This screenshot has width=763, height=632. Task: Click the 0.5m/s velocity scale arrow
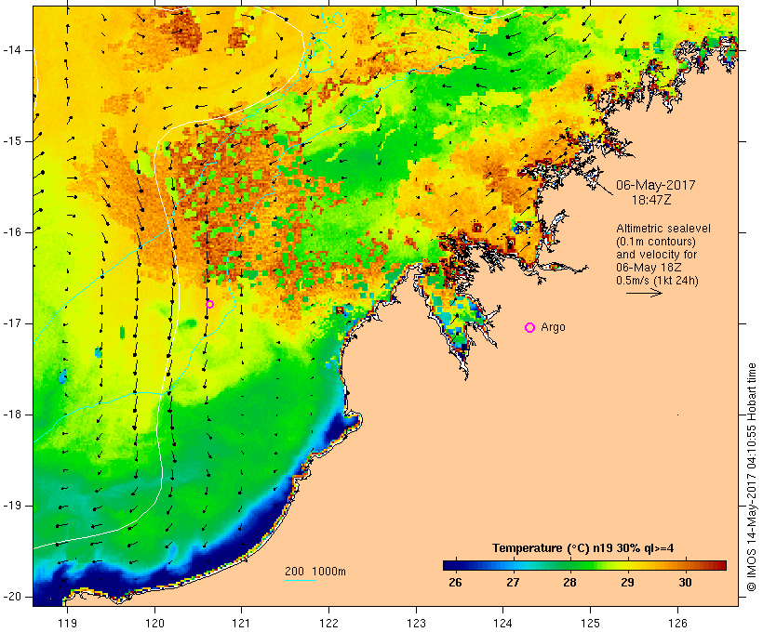tap(644, 293)
